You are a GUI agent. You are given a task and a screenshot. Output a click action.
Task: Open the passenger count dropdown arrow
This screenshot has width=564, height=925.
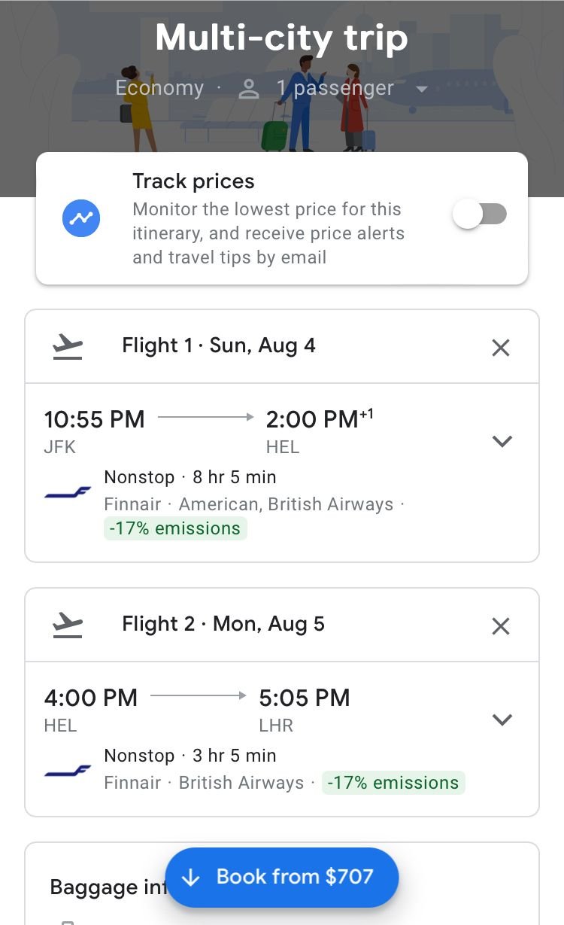(422, 90)
